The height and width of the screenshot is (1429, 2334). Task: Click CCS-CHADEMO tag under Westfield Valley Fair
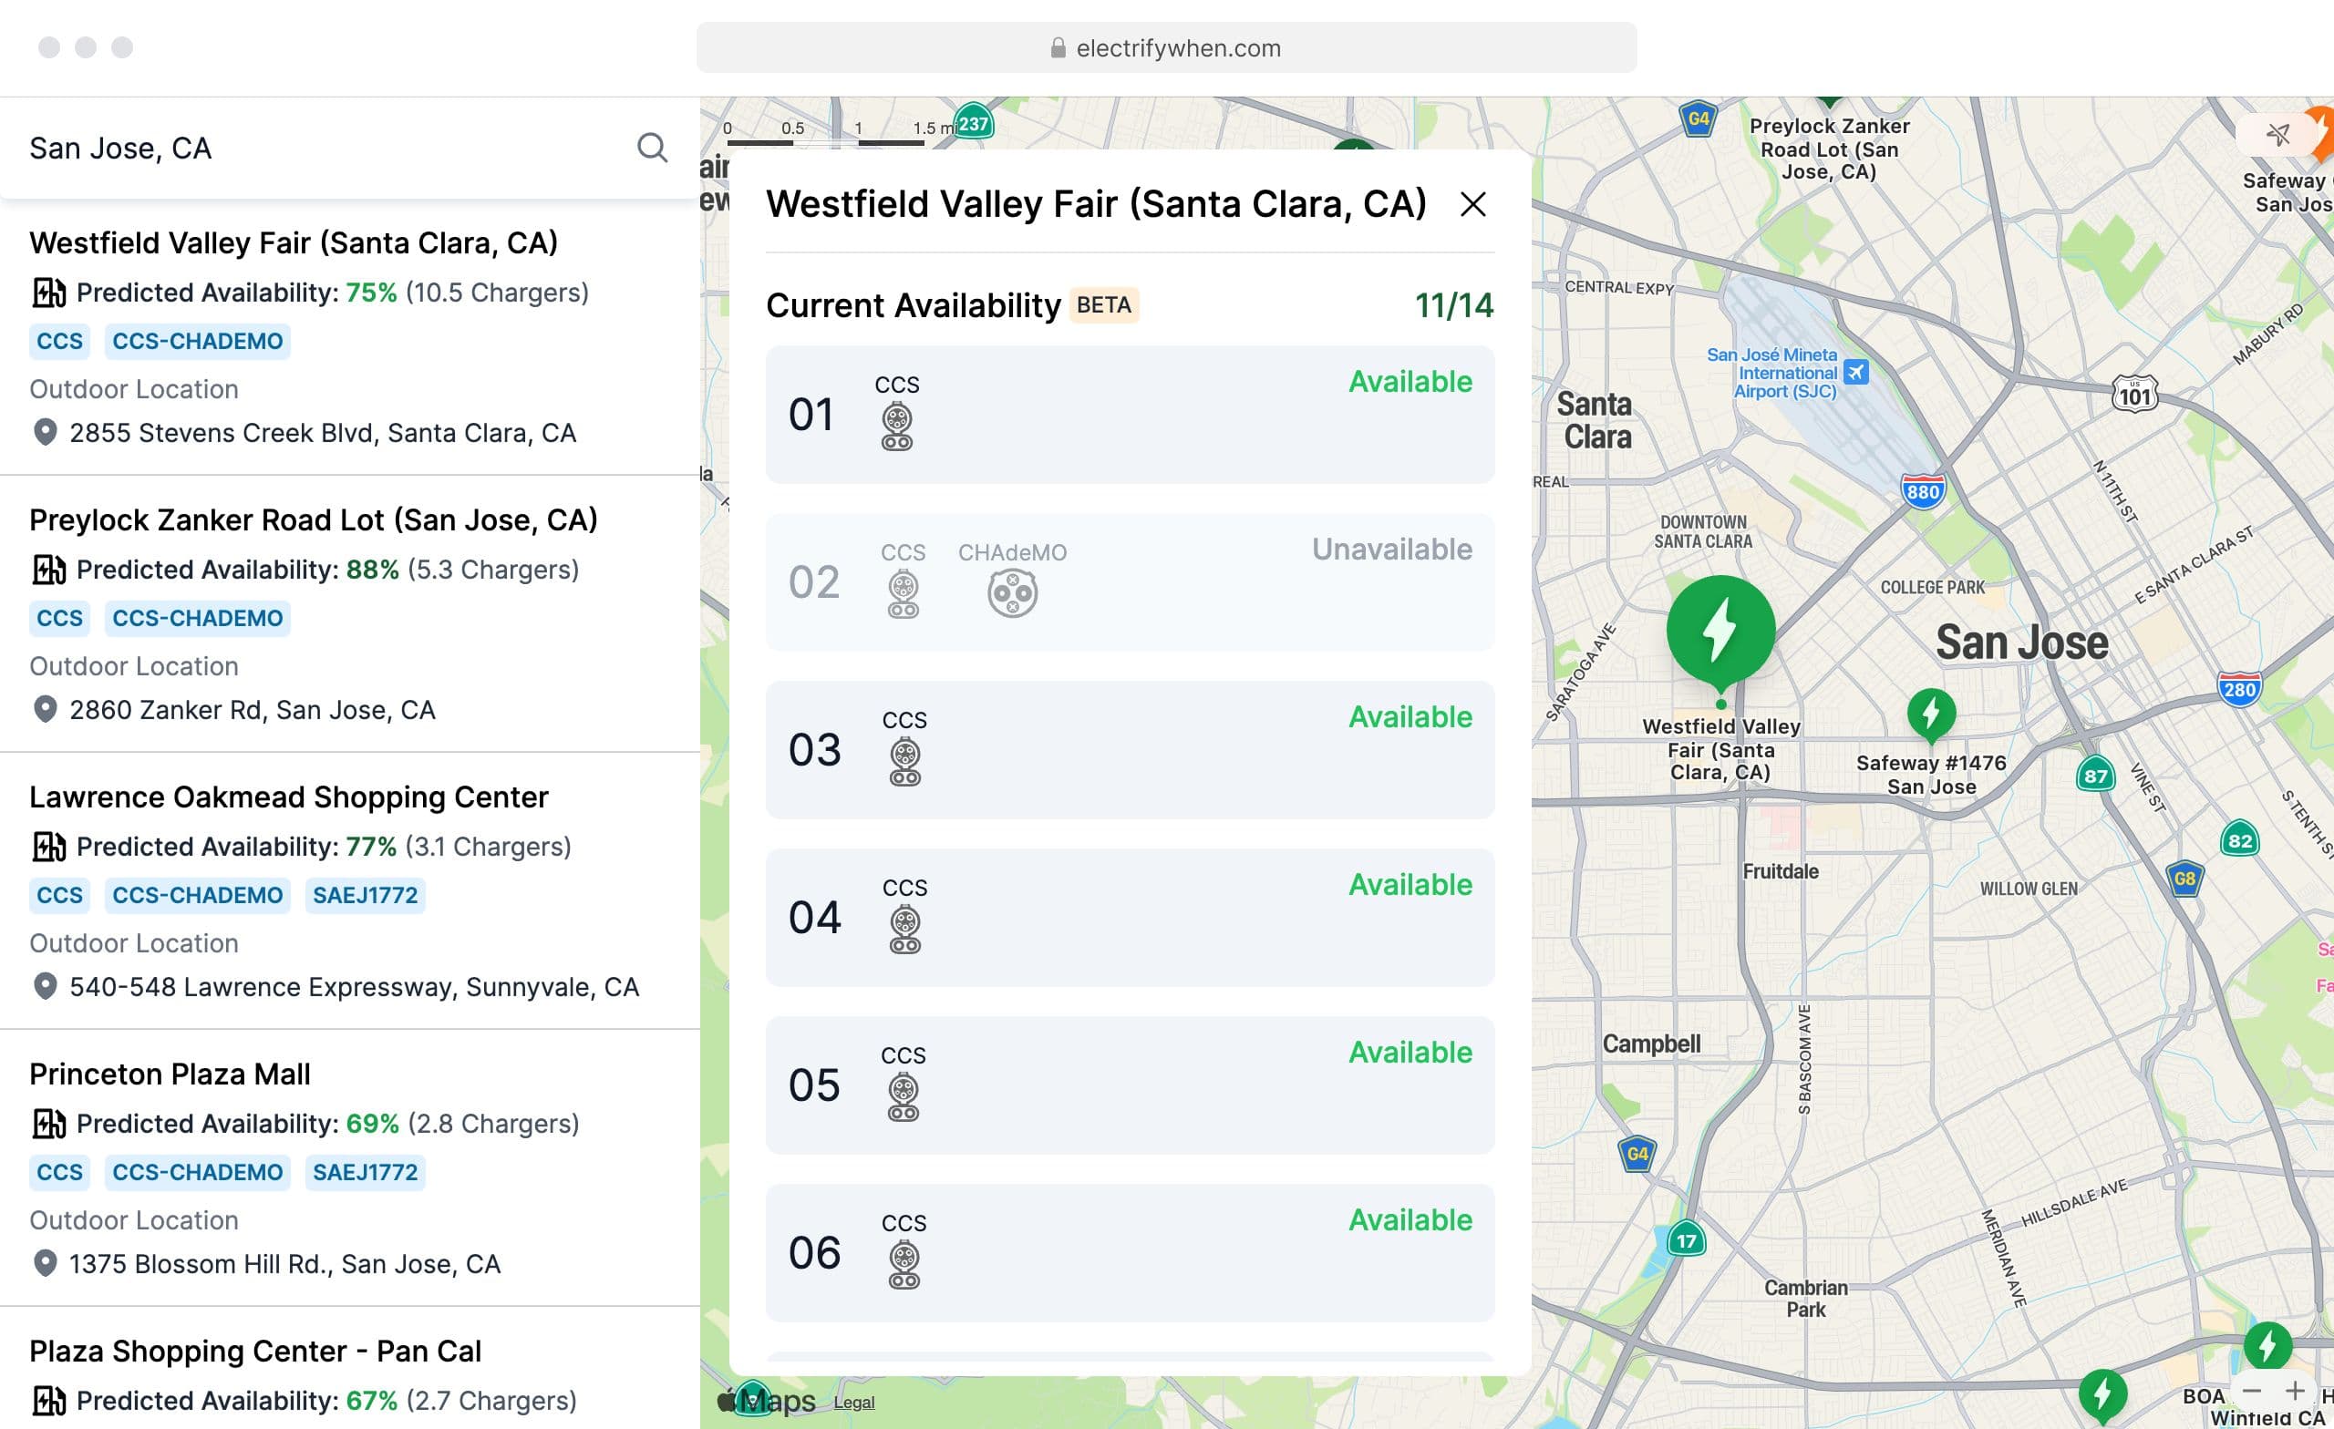click(x=197, y=341)
